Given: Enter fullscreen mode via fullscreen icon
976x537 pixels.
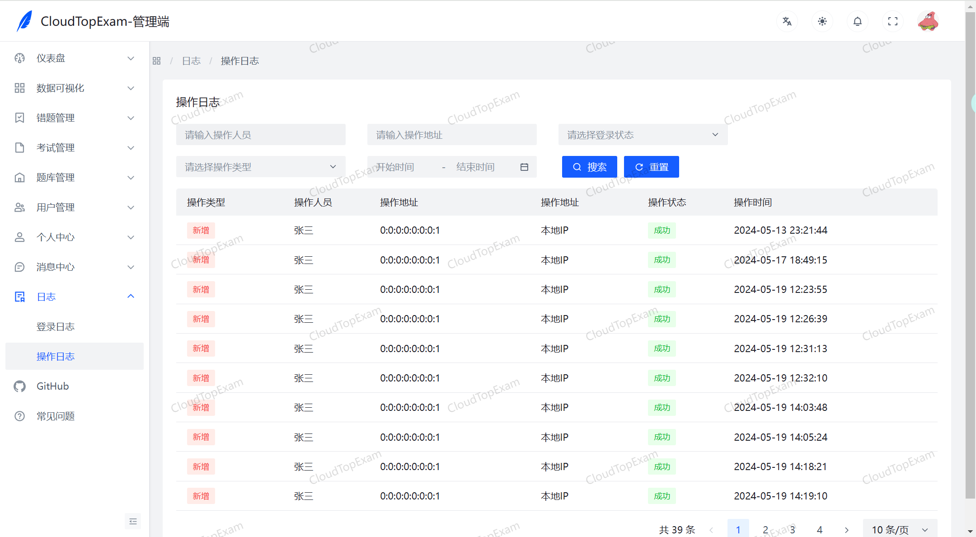Looking at the screenshot, I should tap(892, 21).
